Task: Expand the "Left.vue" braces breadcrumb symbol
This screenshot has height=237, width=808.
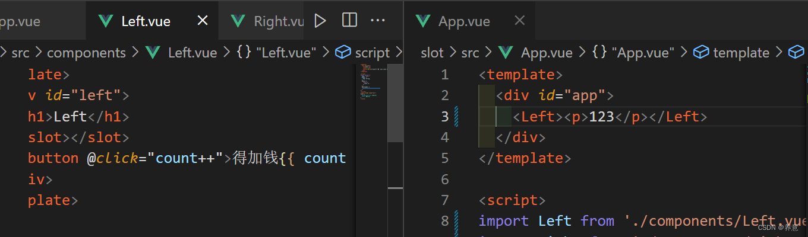Action: 277,53
